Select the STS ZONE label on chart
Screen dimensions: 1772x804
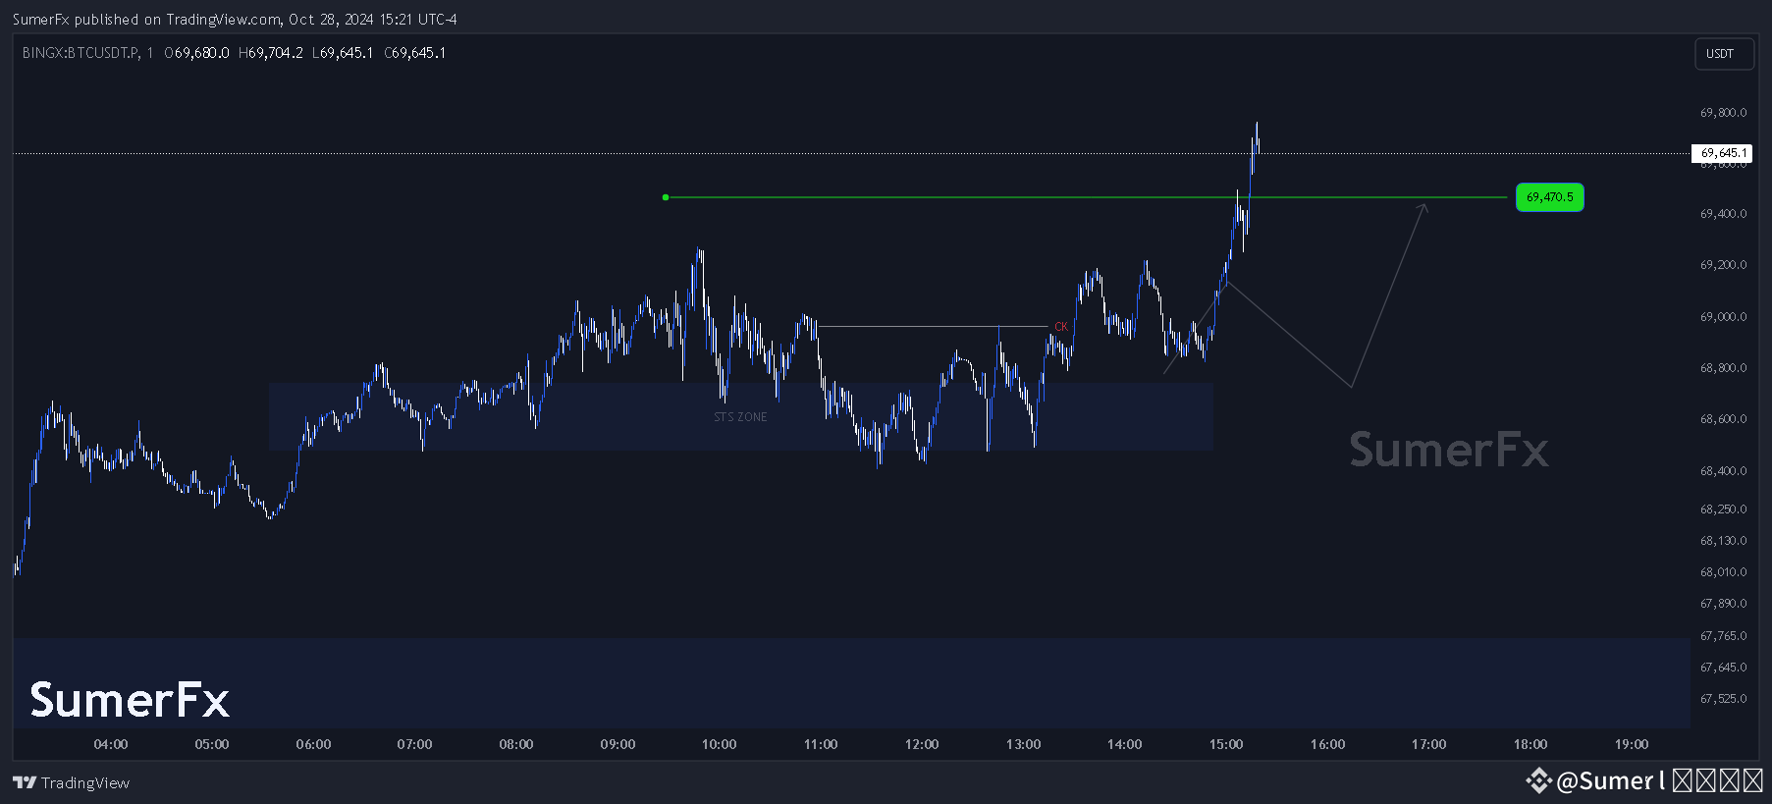tap(740, 417)
